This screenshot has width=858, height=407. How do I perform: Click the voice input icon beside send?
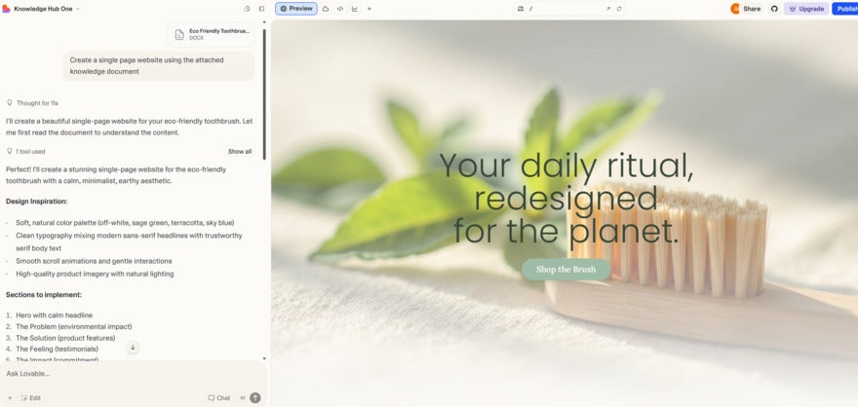point(243,397)
